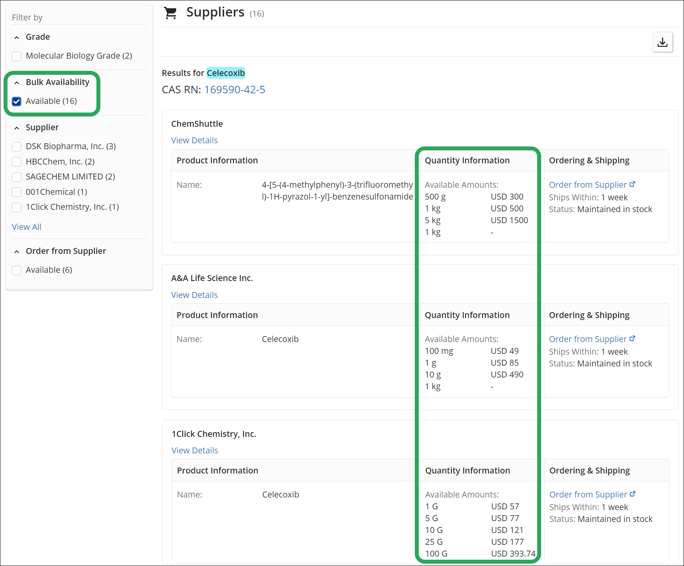684x566 pixels.
Task: Check the DSK Biopharma, Inc. supplier filter
Action: (x=17, y=147)
